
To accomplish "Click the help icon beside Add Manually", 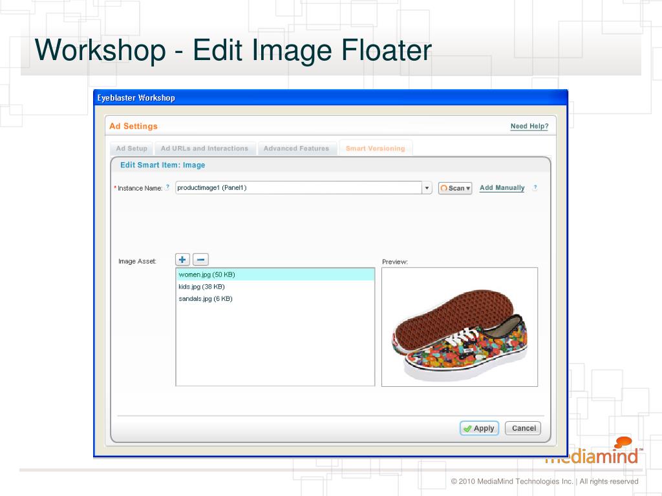I will 535,187.
